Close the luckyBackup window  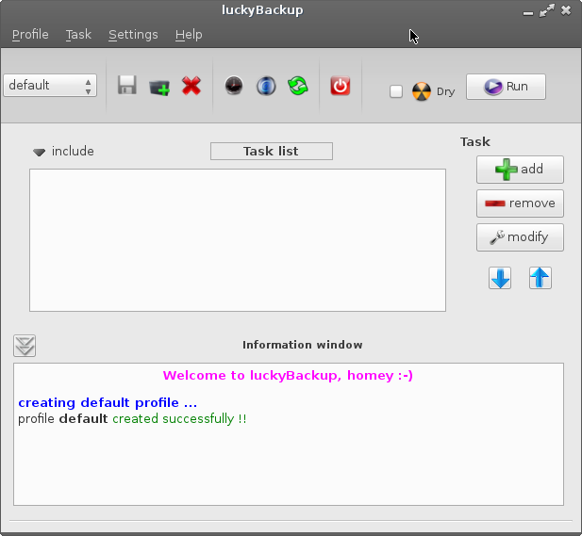pos(566,10)
